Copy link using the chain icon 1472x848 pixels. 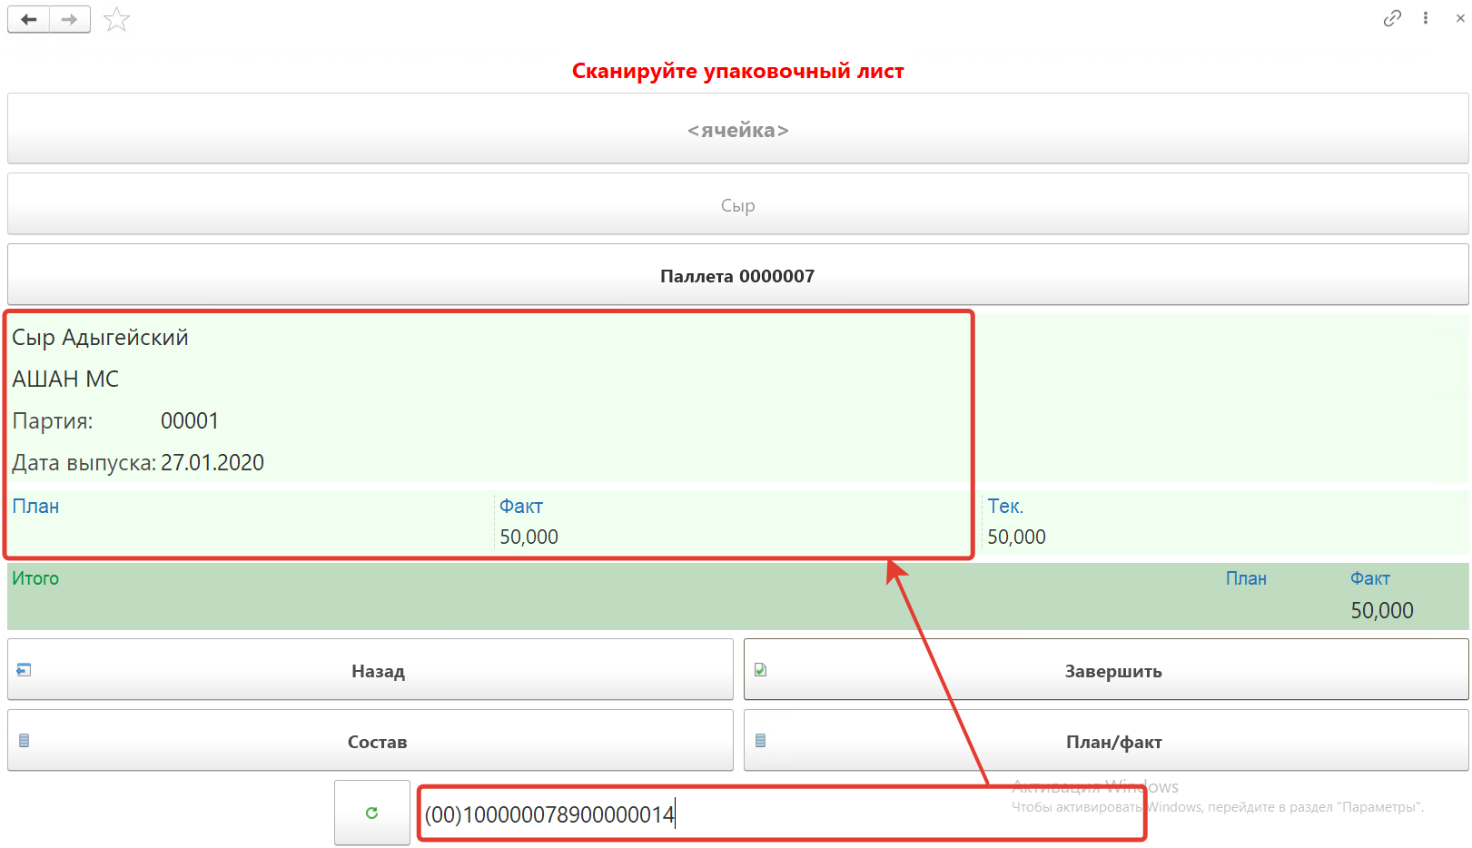click(1391, 18)
